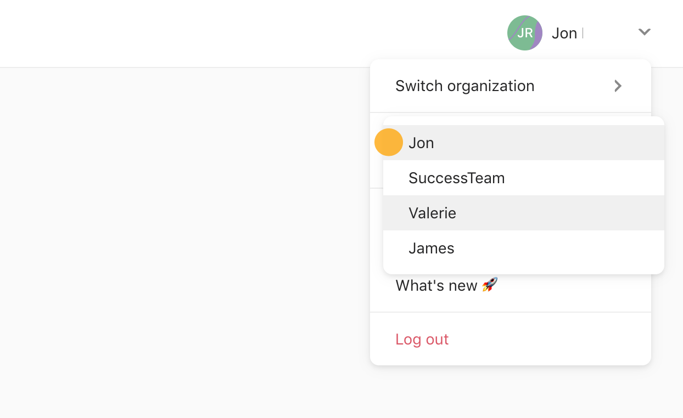Click the text cursor bar after Jon

(x=583, y=33)
